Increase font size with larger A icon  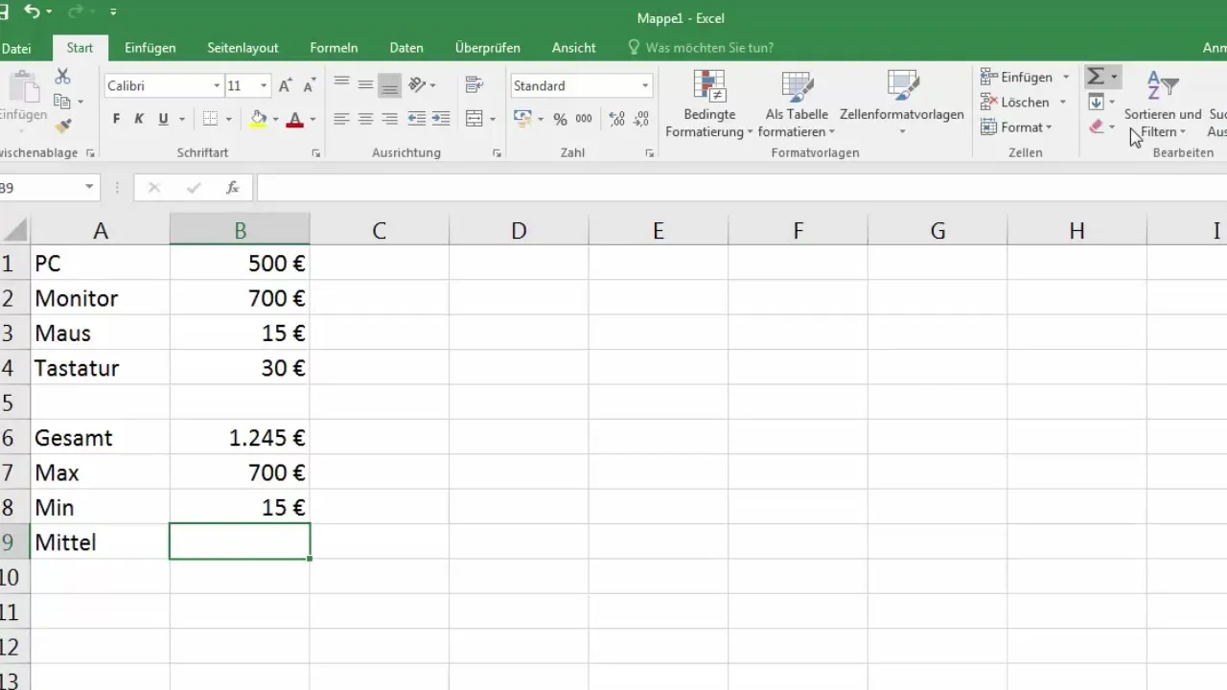[285, 86]
